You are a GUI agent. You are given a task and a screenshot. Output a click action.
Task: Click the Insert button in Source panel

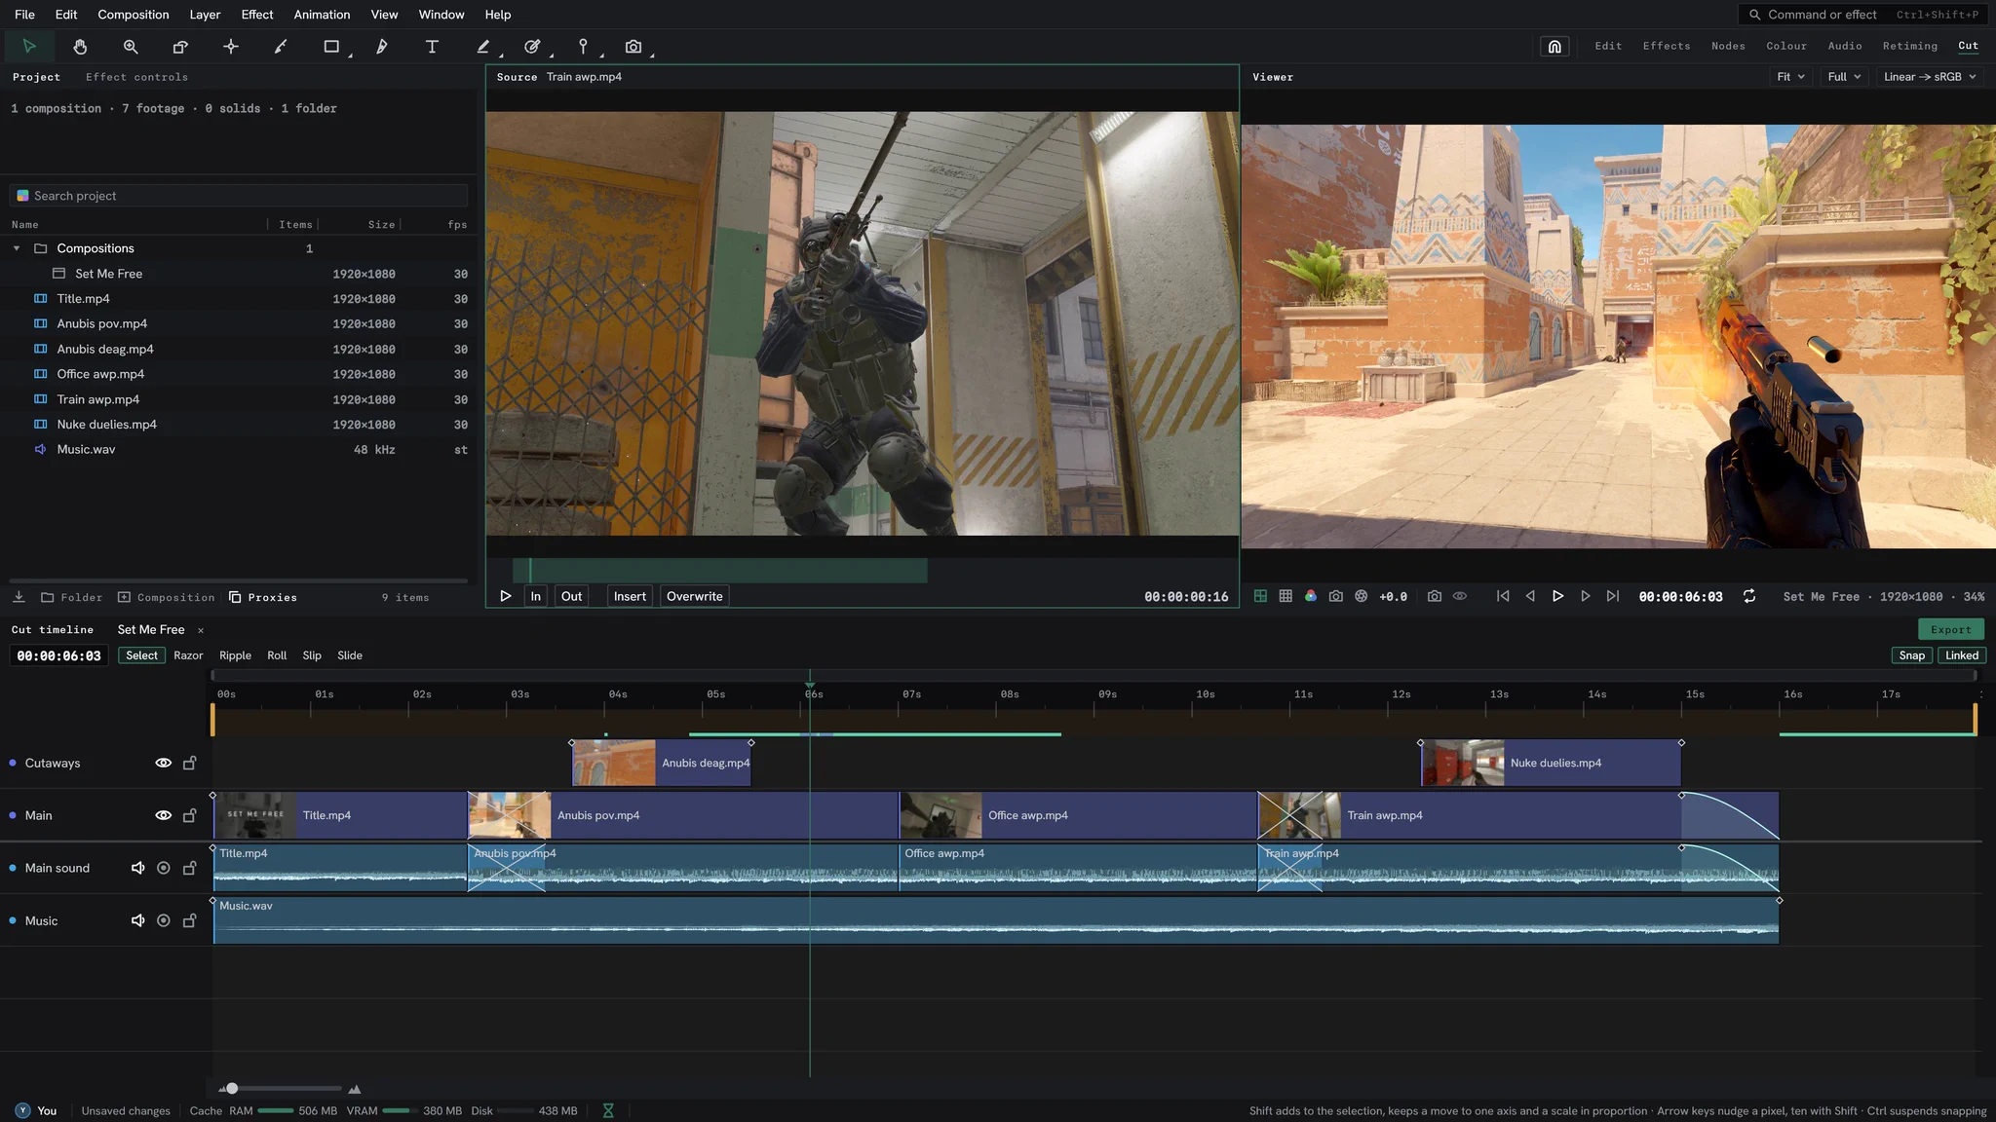point(630,596)
